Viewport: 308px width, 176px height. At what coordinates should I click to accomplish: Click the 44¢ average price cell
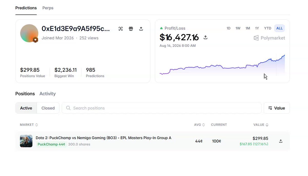tap(199, 141)
